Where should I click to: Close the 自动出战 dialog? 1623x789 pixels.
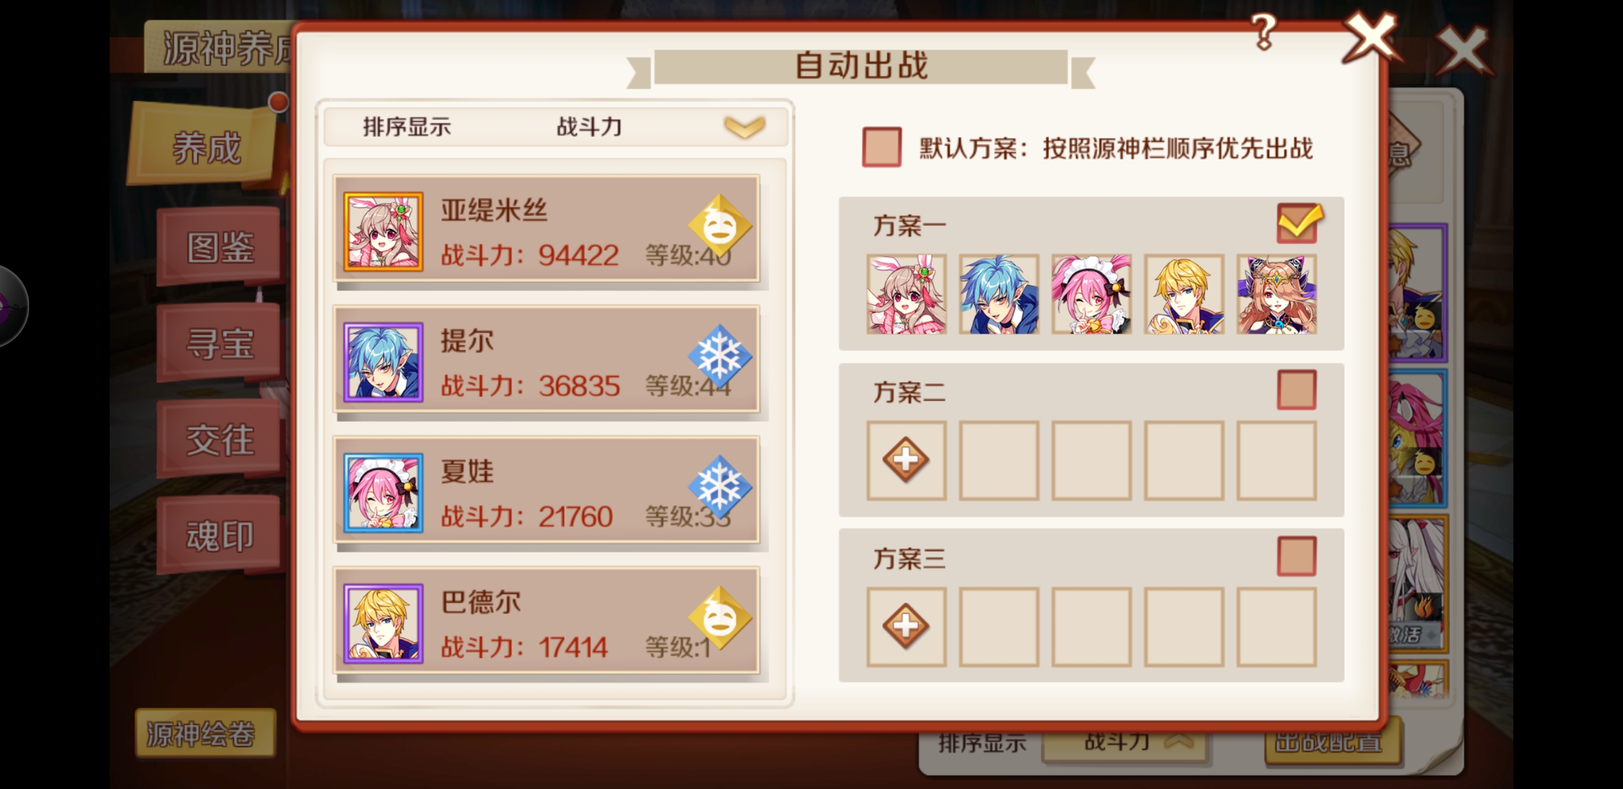pyautogui.click(x=1371, y=38)
